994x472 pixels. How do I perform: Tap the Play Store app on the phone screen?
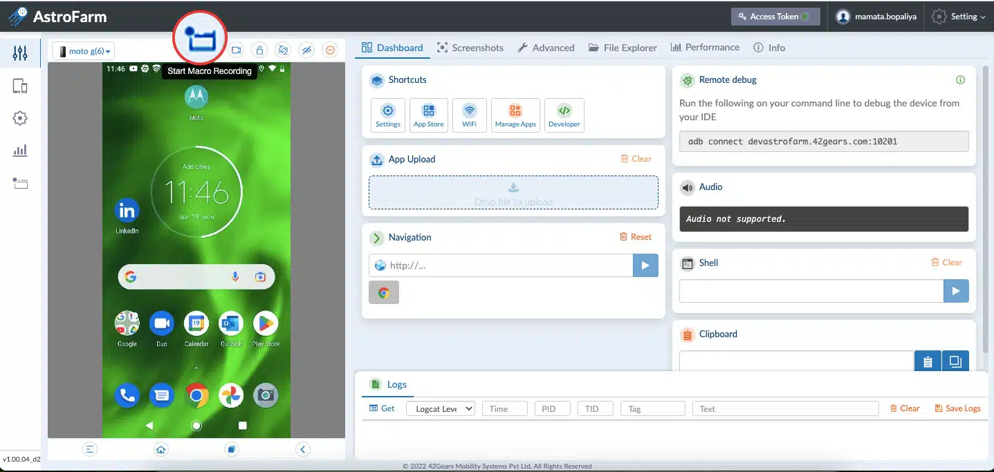pos(266,329)
